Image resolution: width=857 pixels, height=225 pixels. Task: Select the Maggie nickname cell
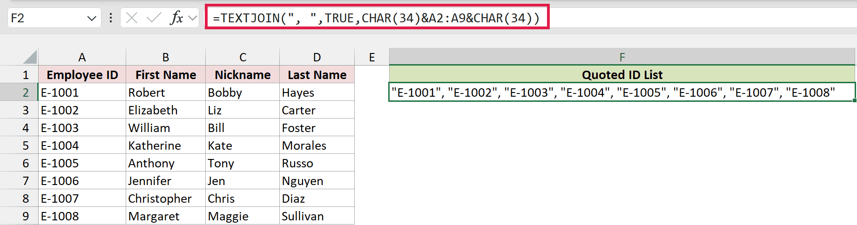click(x=243, y=216)
